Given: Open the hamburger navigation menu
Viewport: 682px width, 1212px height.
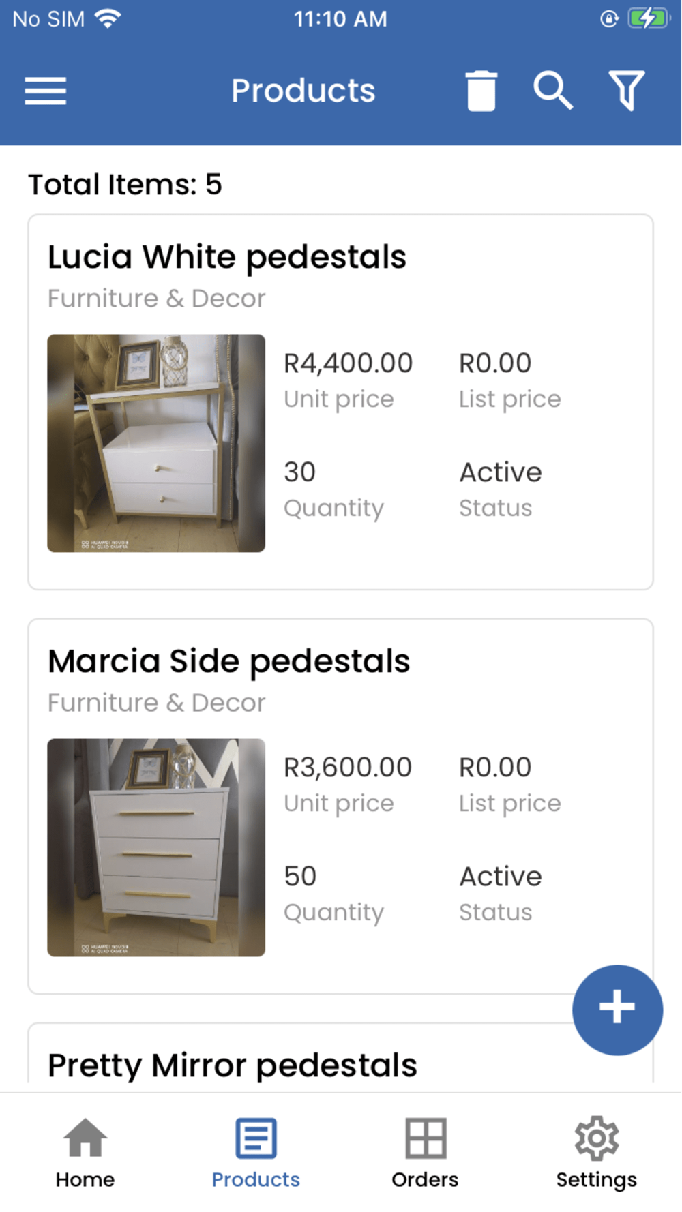Looking at the screenshot, I should pyautogui.click(x=46, y=91).
